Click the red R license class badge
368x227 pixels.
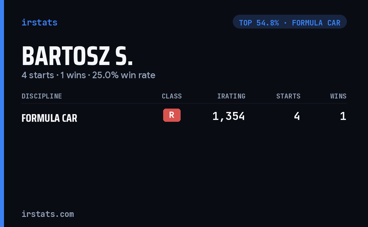tap(172, 115)
